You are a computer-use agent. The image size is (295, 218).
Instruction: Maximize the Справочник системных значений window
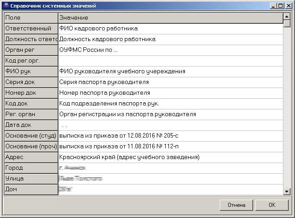click(280, 6)
